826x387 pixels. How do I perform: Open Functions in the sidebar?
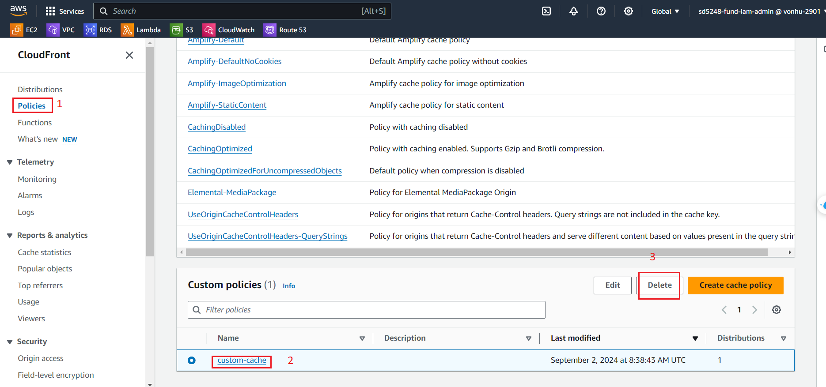pos(35,123)
